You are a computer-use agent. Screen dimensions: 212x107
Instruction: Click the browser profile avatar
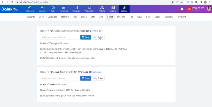point(205,2)
